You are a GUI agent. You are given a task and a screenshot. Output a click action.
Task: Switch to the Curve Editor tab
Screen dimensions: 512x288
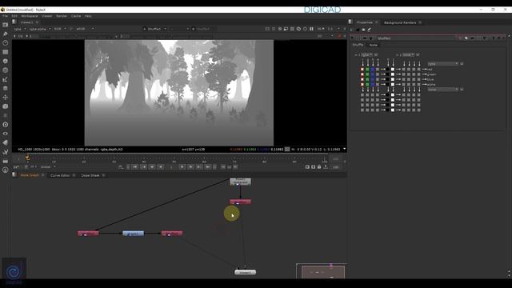[60, 175]
